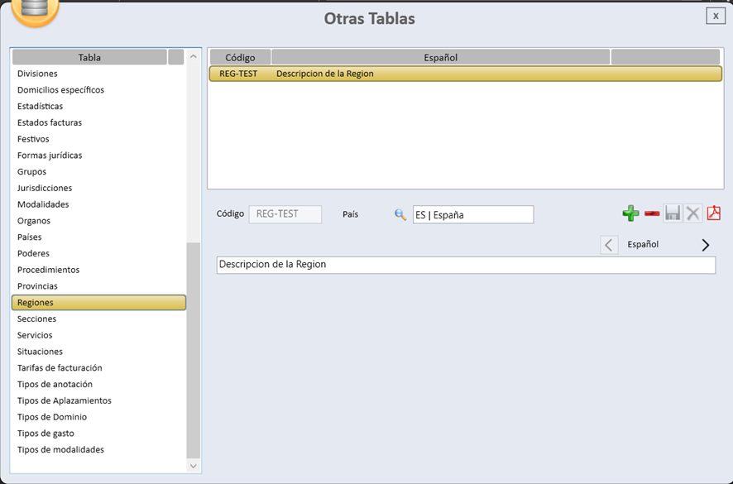Click the Descripcion de la Region text field

click(465, 265)
